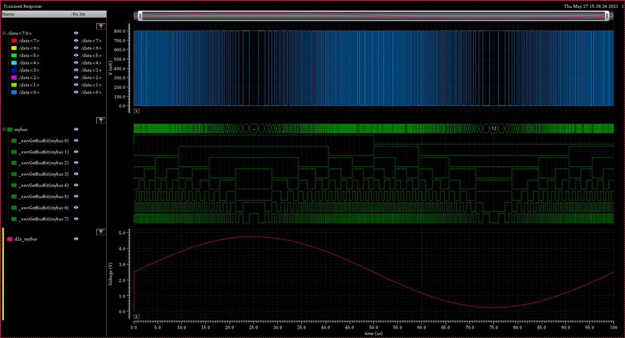The width and height of the screenshot is (625, 338).
Task: Click the Vis column header
Action: pos(75,14)
